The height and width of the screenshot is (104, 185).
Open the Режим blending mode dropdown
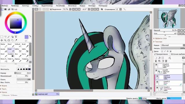(x=173, y=45)
